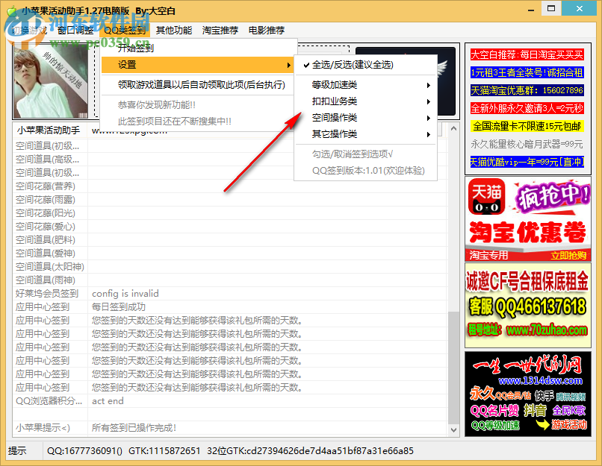Select the 空间花藤(阳光) row
Image resolution: width=602 pixels, height=466 pixels.
tap(229, 213)
